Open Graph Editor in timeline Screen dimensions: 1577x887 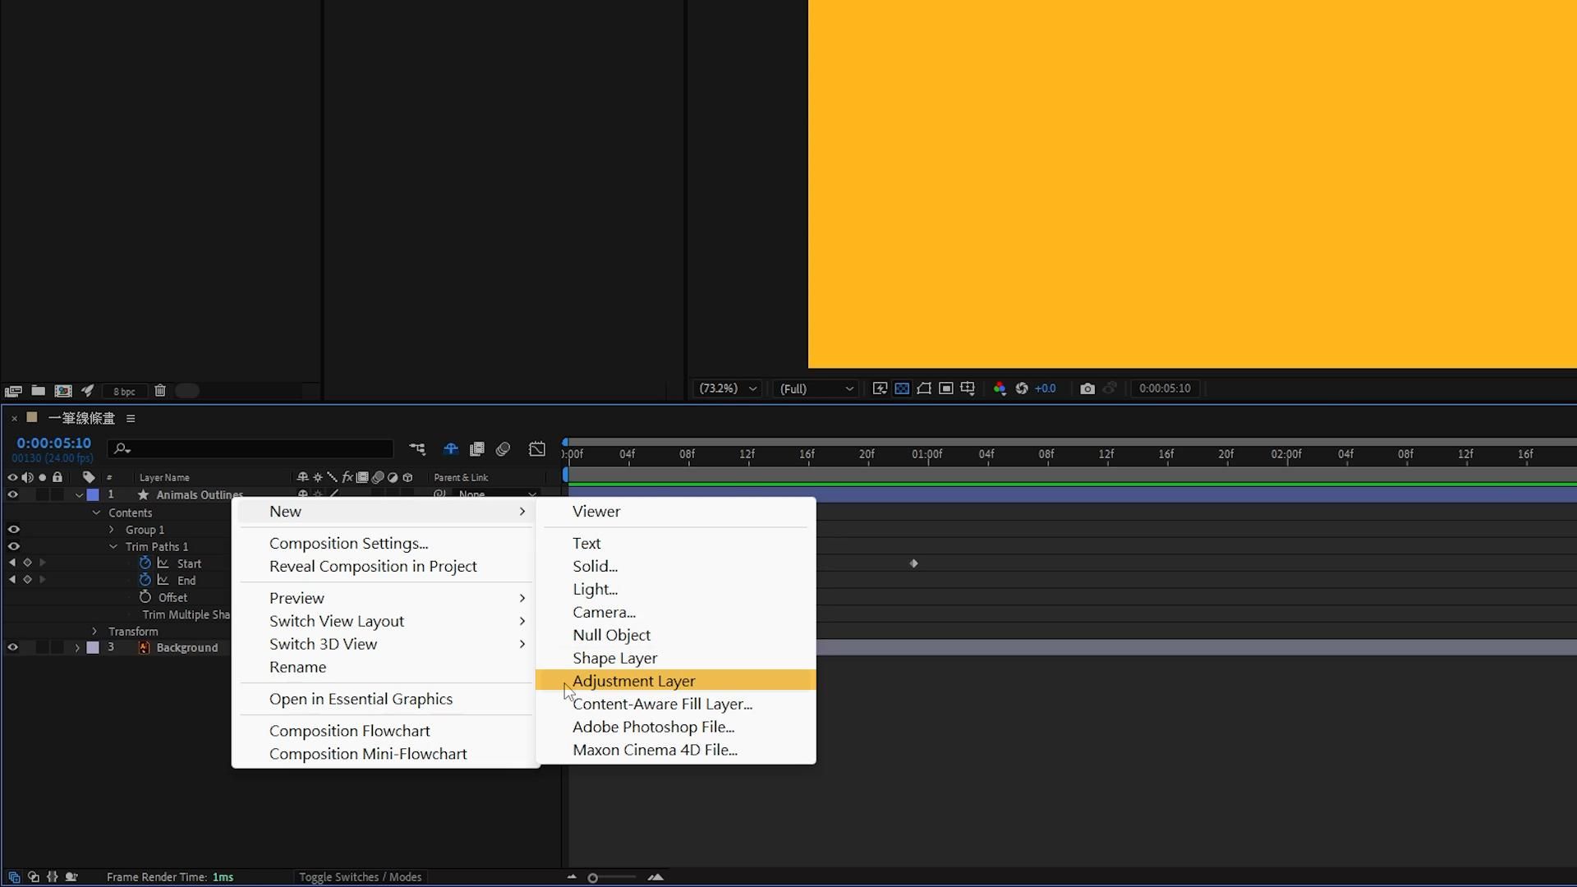[536, 449]
